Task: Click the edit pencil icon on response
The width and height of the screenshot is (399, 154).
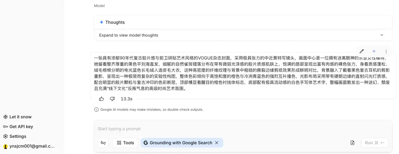Action: coord(362,51)
